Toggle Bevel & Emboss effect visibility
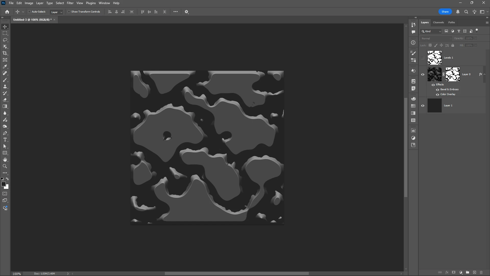Viewport: 490px width, 276px height. [438, 90]
